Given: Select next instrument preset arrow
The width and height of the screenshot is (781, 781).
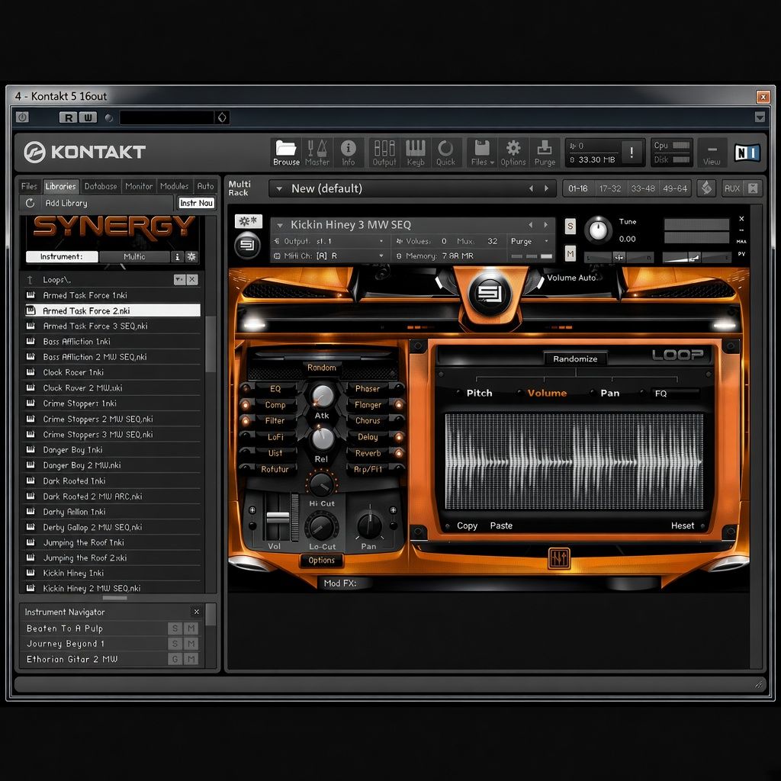Looking at the screenshot, I should click(x=546, y=225).
